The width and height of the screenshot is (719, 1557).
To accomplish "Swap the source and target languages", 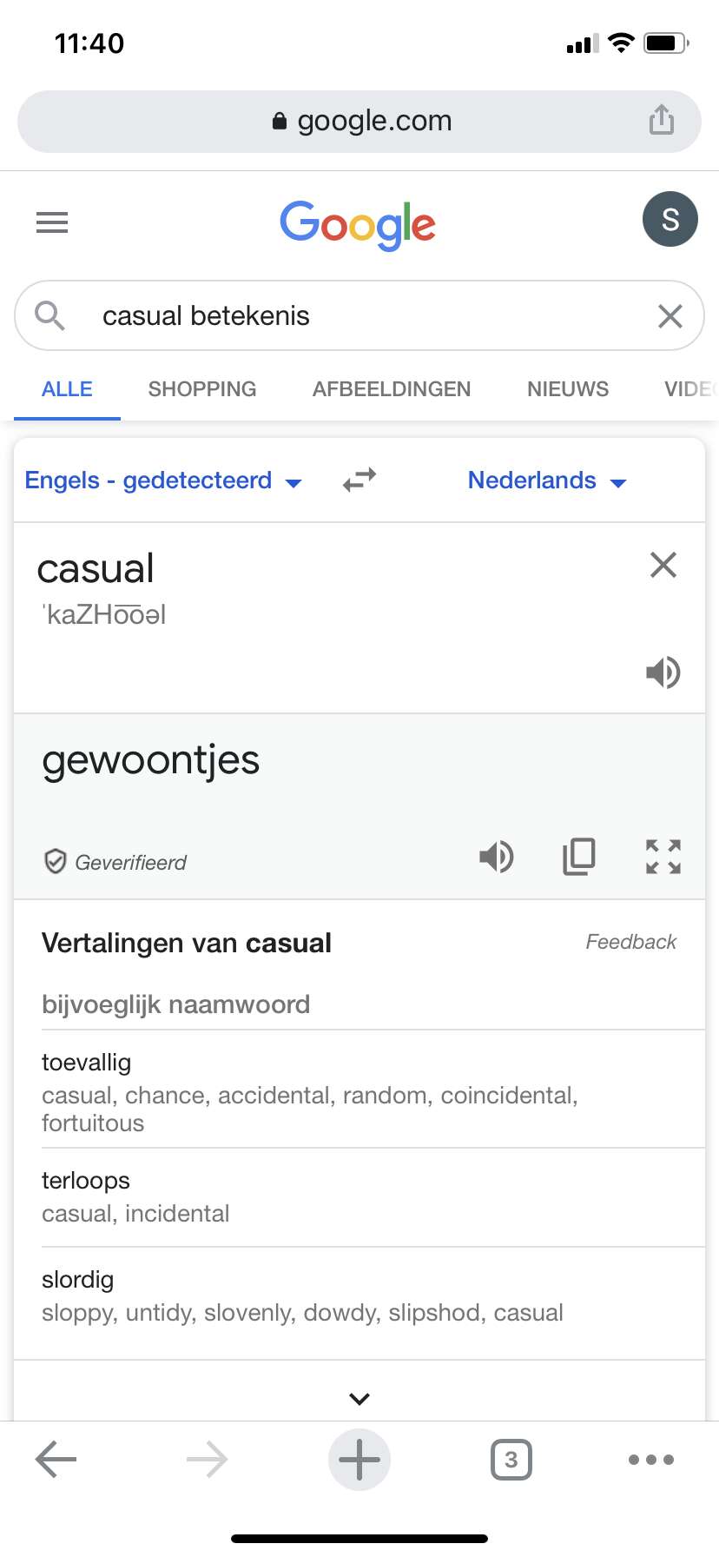I will point(359,480).
